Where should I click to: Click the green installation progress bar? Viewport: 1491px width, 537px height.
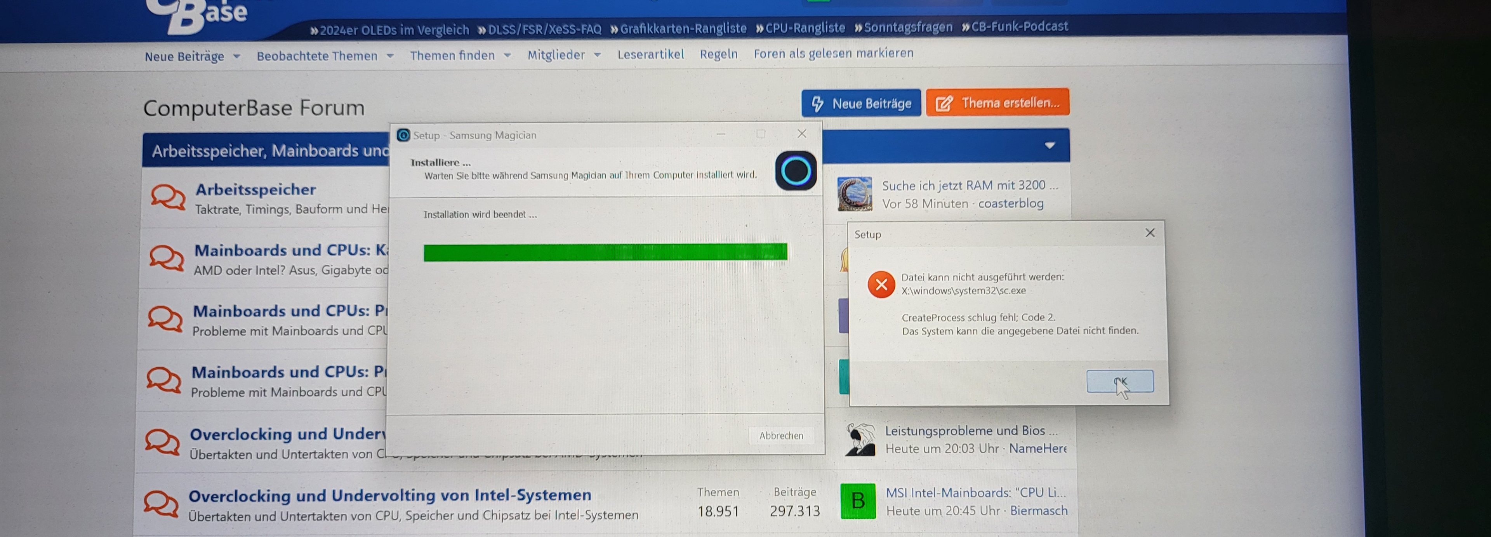pos(605,252)
